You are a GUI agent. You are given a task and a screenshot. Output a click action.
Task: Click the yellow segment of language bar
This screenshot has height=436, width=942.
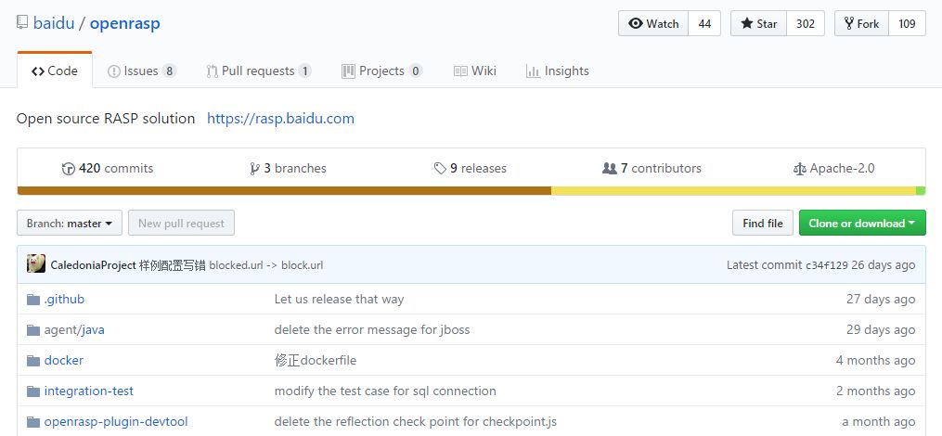click(733, 191)
